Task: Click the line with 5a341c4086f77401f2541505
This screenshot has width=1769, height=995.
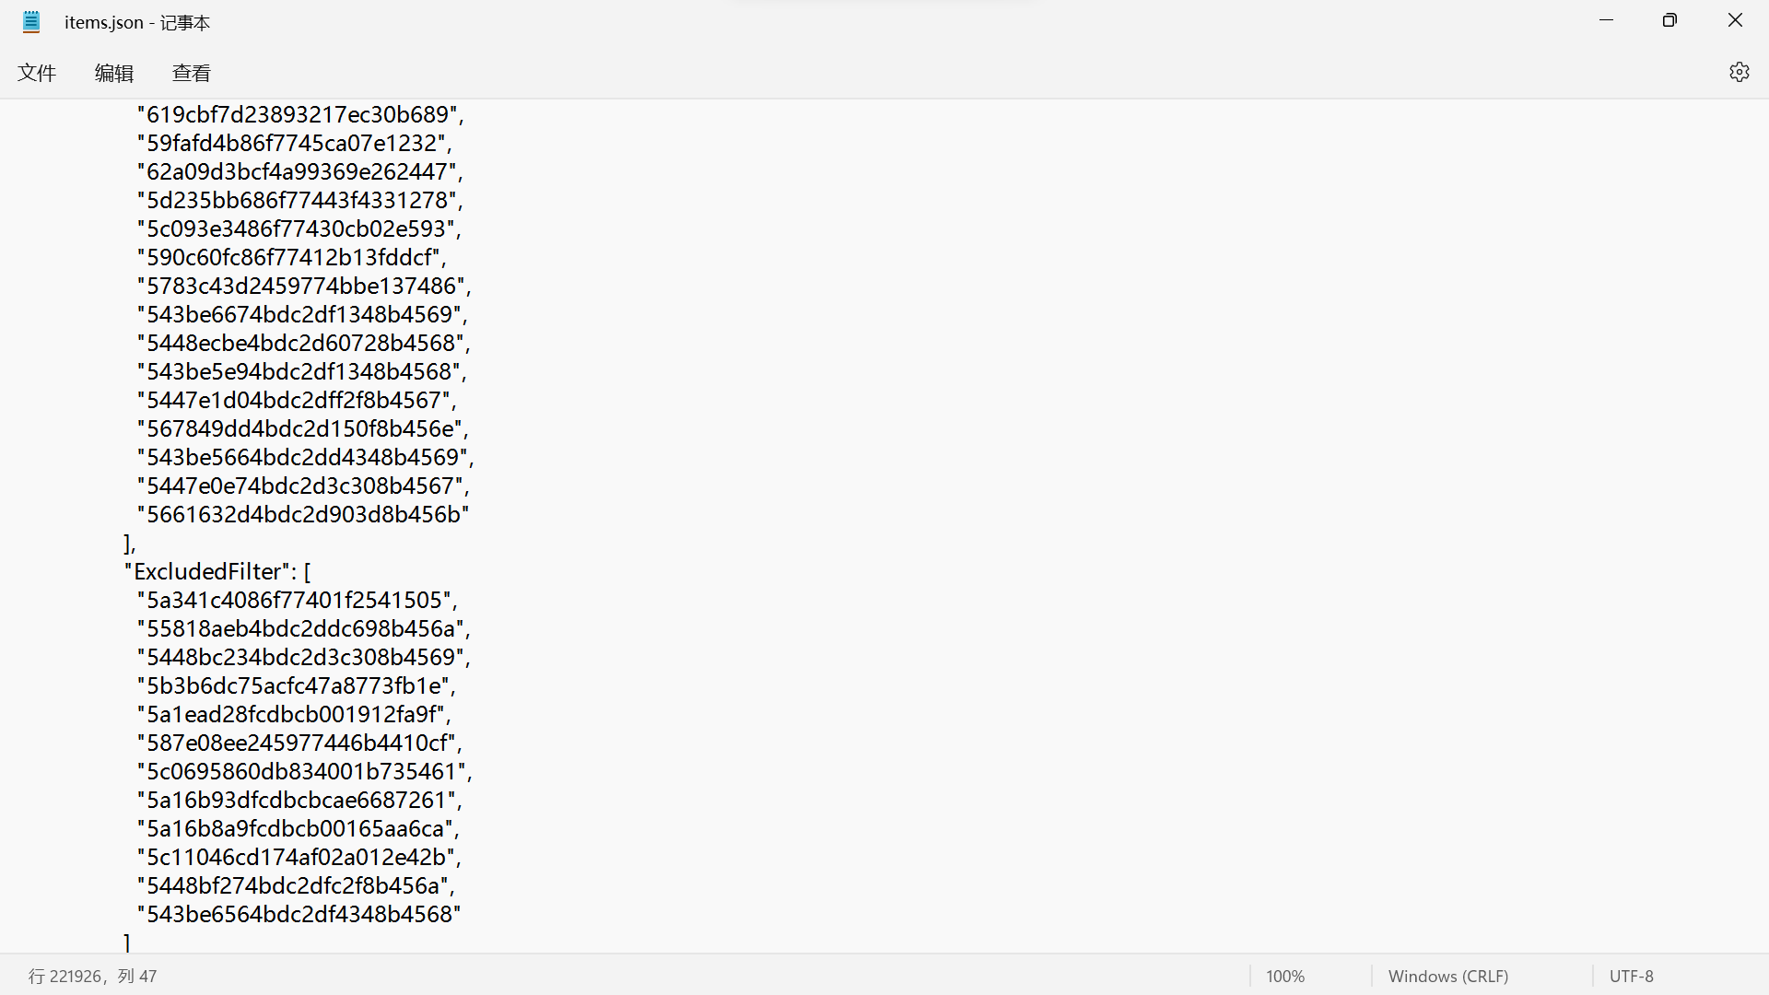Action: coord(297,600)
